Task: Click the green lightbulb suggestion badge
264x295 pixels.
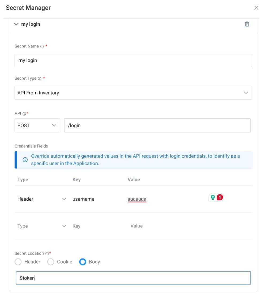Action: coord(213,198)
